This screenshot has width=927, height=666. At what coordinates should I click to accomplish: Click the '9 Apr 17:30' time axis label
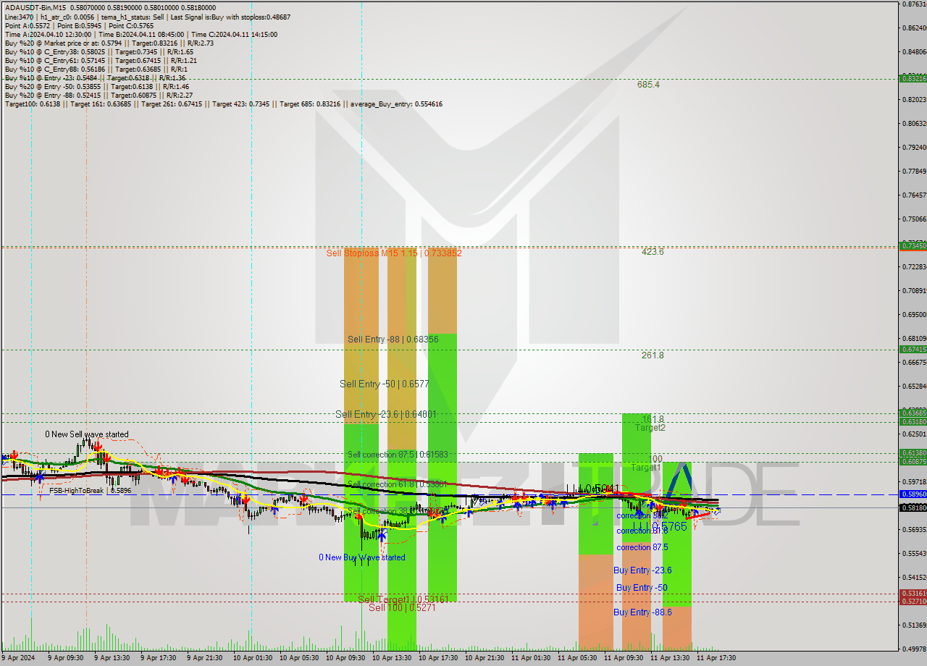point(158,658)
